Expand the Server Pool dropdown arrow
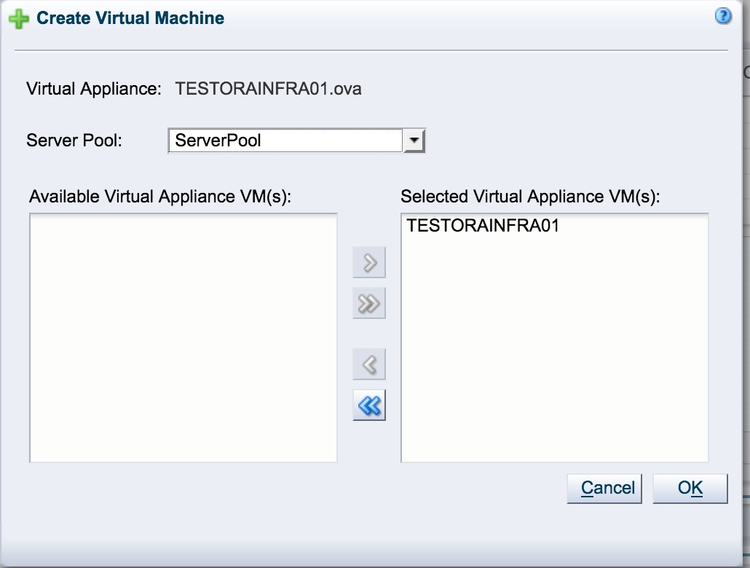The image size is (750, 568). click(414, 141)
